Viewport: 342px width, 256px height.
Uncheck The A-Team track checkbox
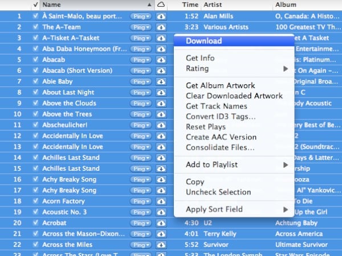pos(35,27)
